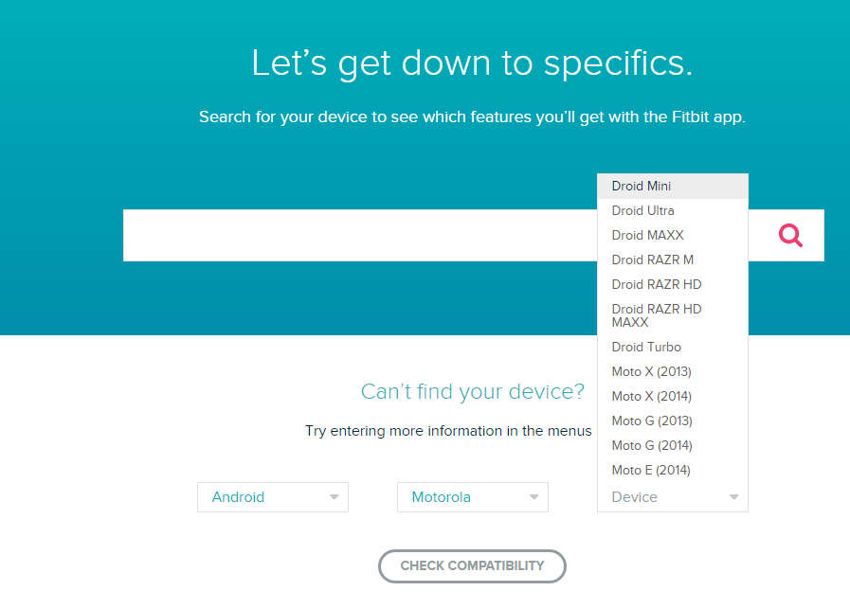Choose Droid RAZR HD MAXX entry
The image size is (850, 609).
[x=673, y=316]
